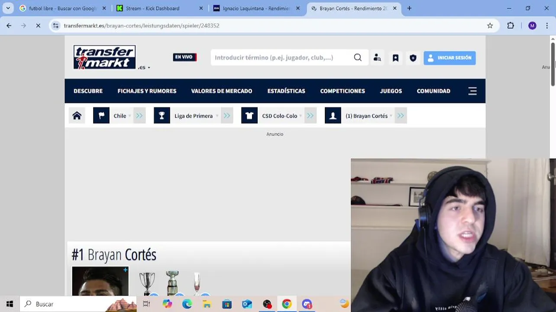Bookmark this page with the star

(x=490, y=26)
